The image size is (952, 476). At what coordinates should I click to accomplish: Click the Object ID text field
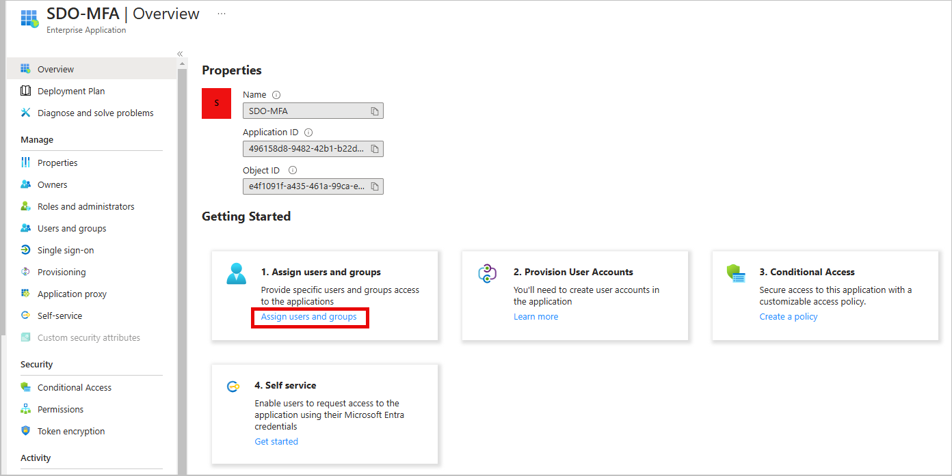(313, 186)
